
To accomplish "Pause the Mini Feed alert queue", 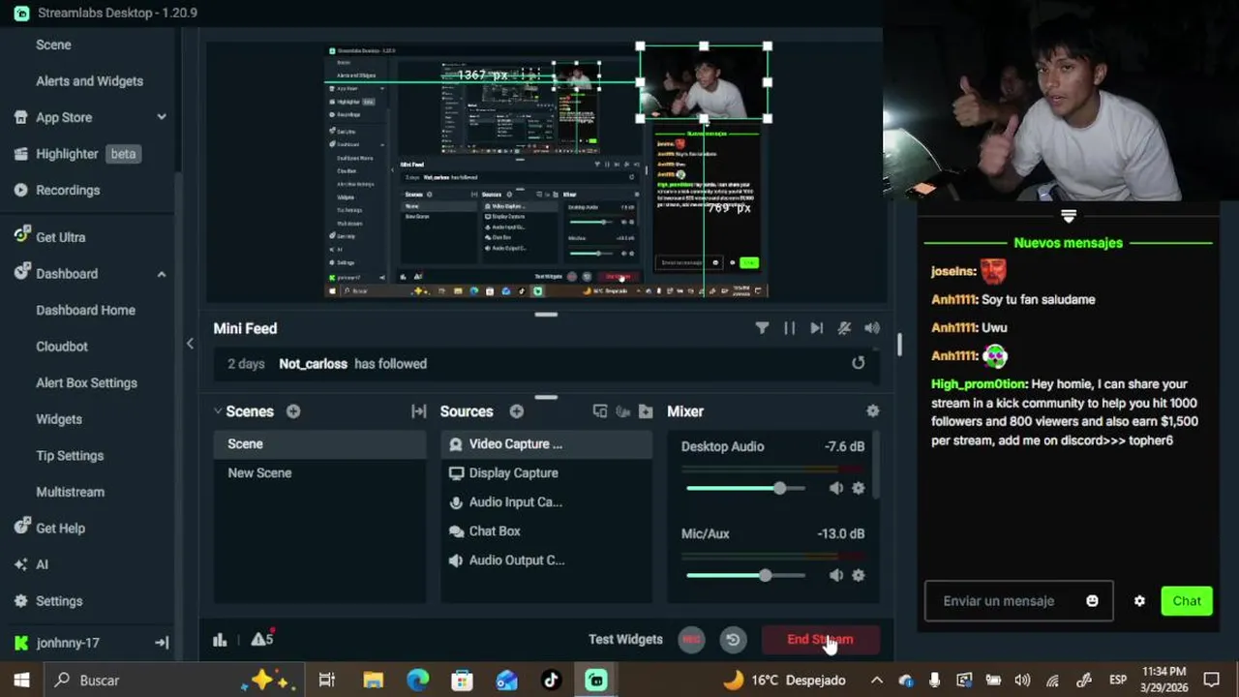I will tap(790, 328).
